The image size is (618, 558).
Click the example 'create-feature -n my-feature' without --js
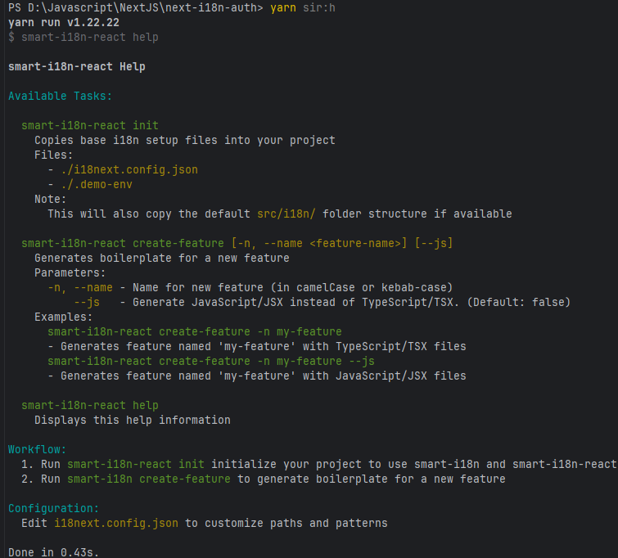coord(194,332)
